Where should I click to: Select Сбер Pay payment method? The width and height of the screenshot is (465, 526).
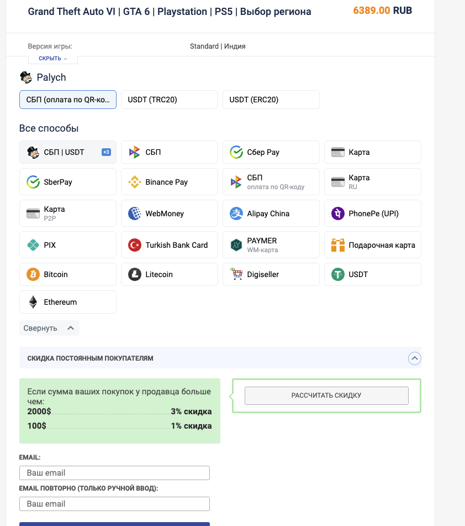[x=271, y=152]
